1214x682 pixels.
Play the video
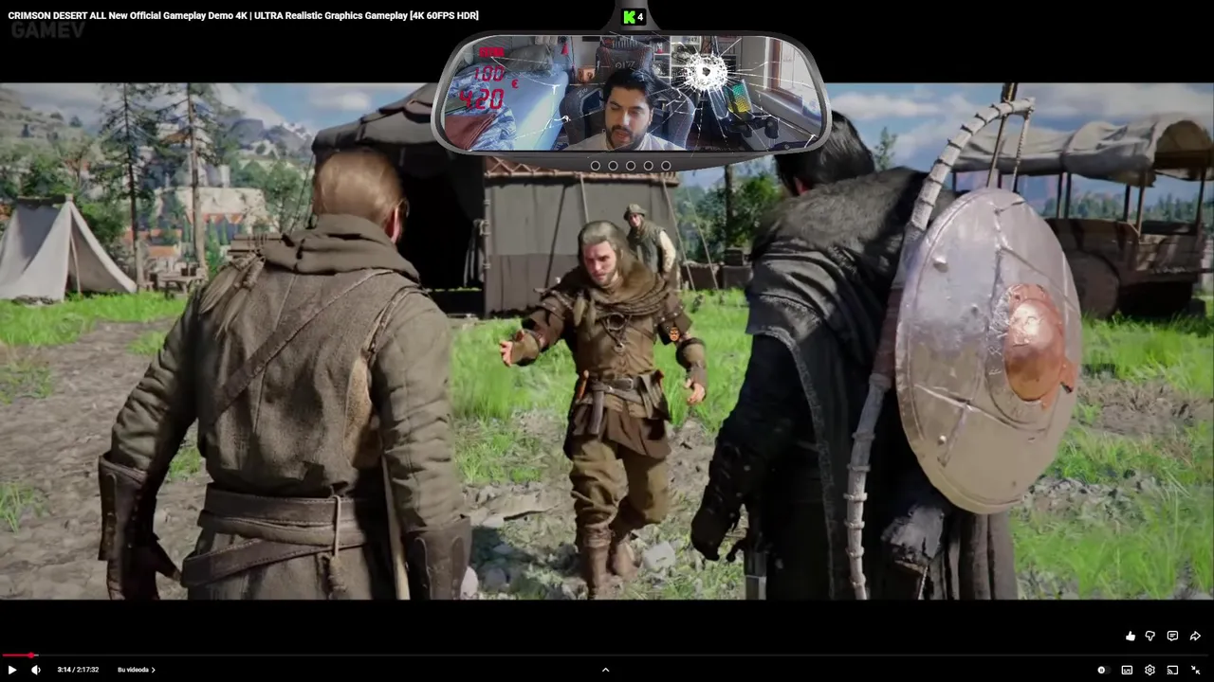(12, 670)
